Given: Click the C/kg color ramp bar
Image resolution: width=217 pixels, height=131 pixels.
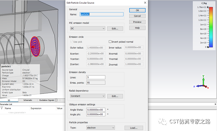Looking at the screenshot, I should coord(211,27).
